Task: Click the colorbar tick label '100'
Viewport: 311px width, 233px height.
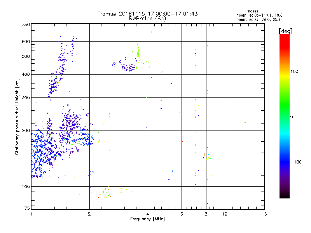Action: (294, 71)
